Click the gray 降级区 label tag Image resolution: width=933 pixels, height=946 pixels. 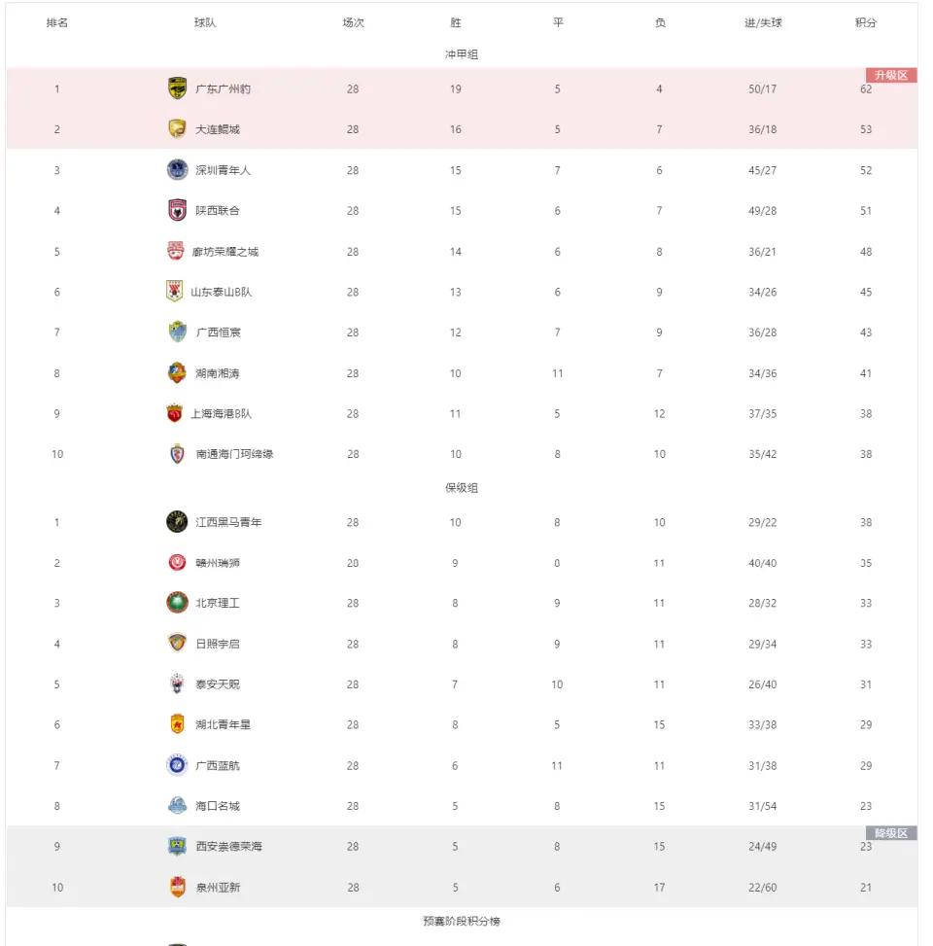(891, 833)
